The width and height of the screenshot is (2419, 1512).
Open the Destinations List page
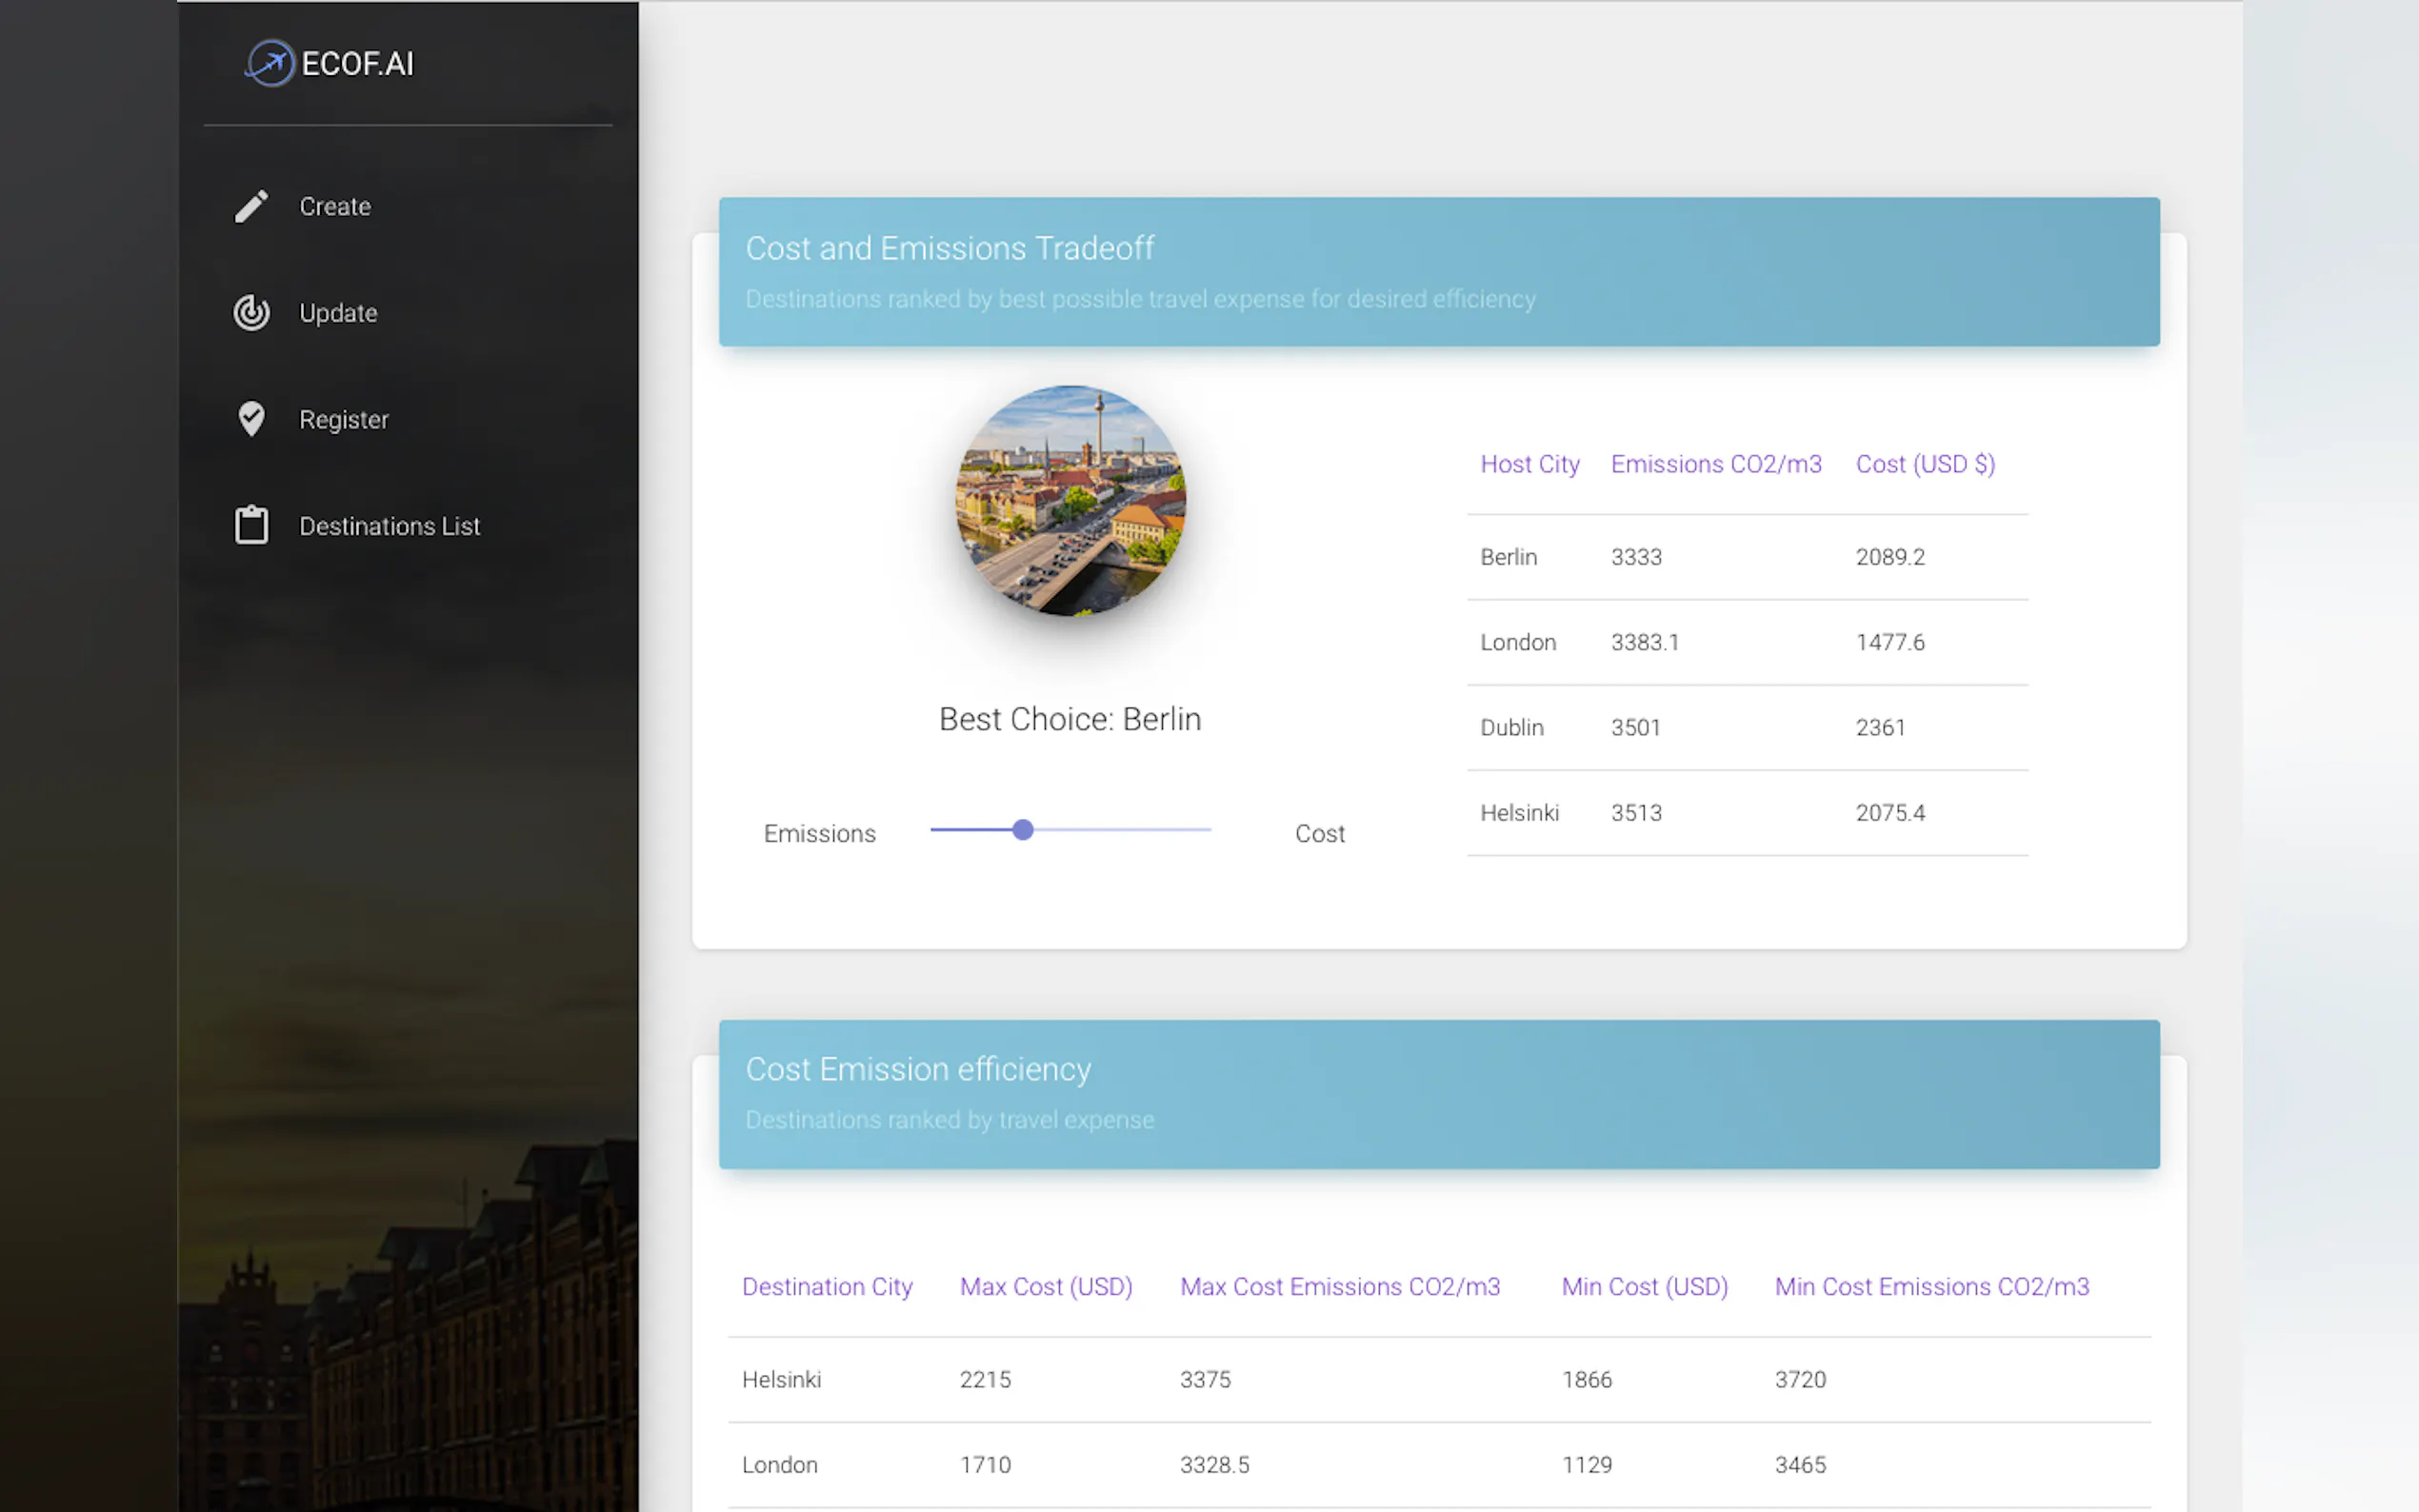[389, 526]
